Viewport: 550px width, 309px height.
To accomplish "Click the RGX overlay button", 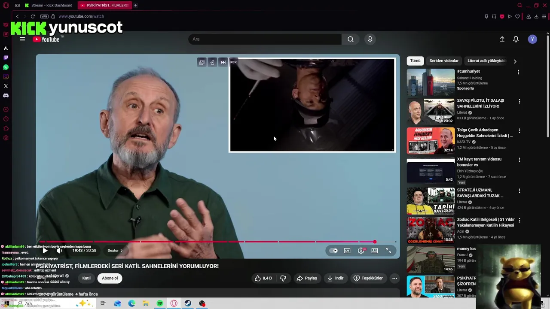I will [x=233, y=62].
